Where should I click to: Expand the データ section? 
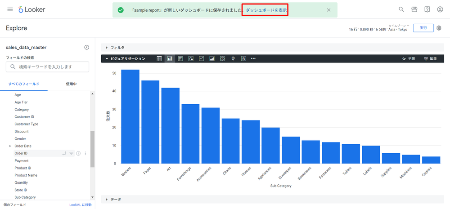pyautogui.click(x=273, y=199)
